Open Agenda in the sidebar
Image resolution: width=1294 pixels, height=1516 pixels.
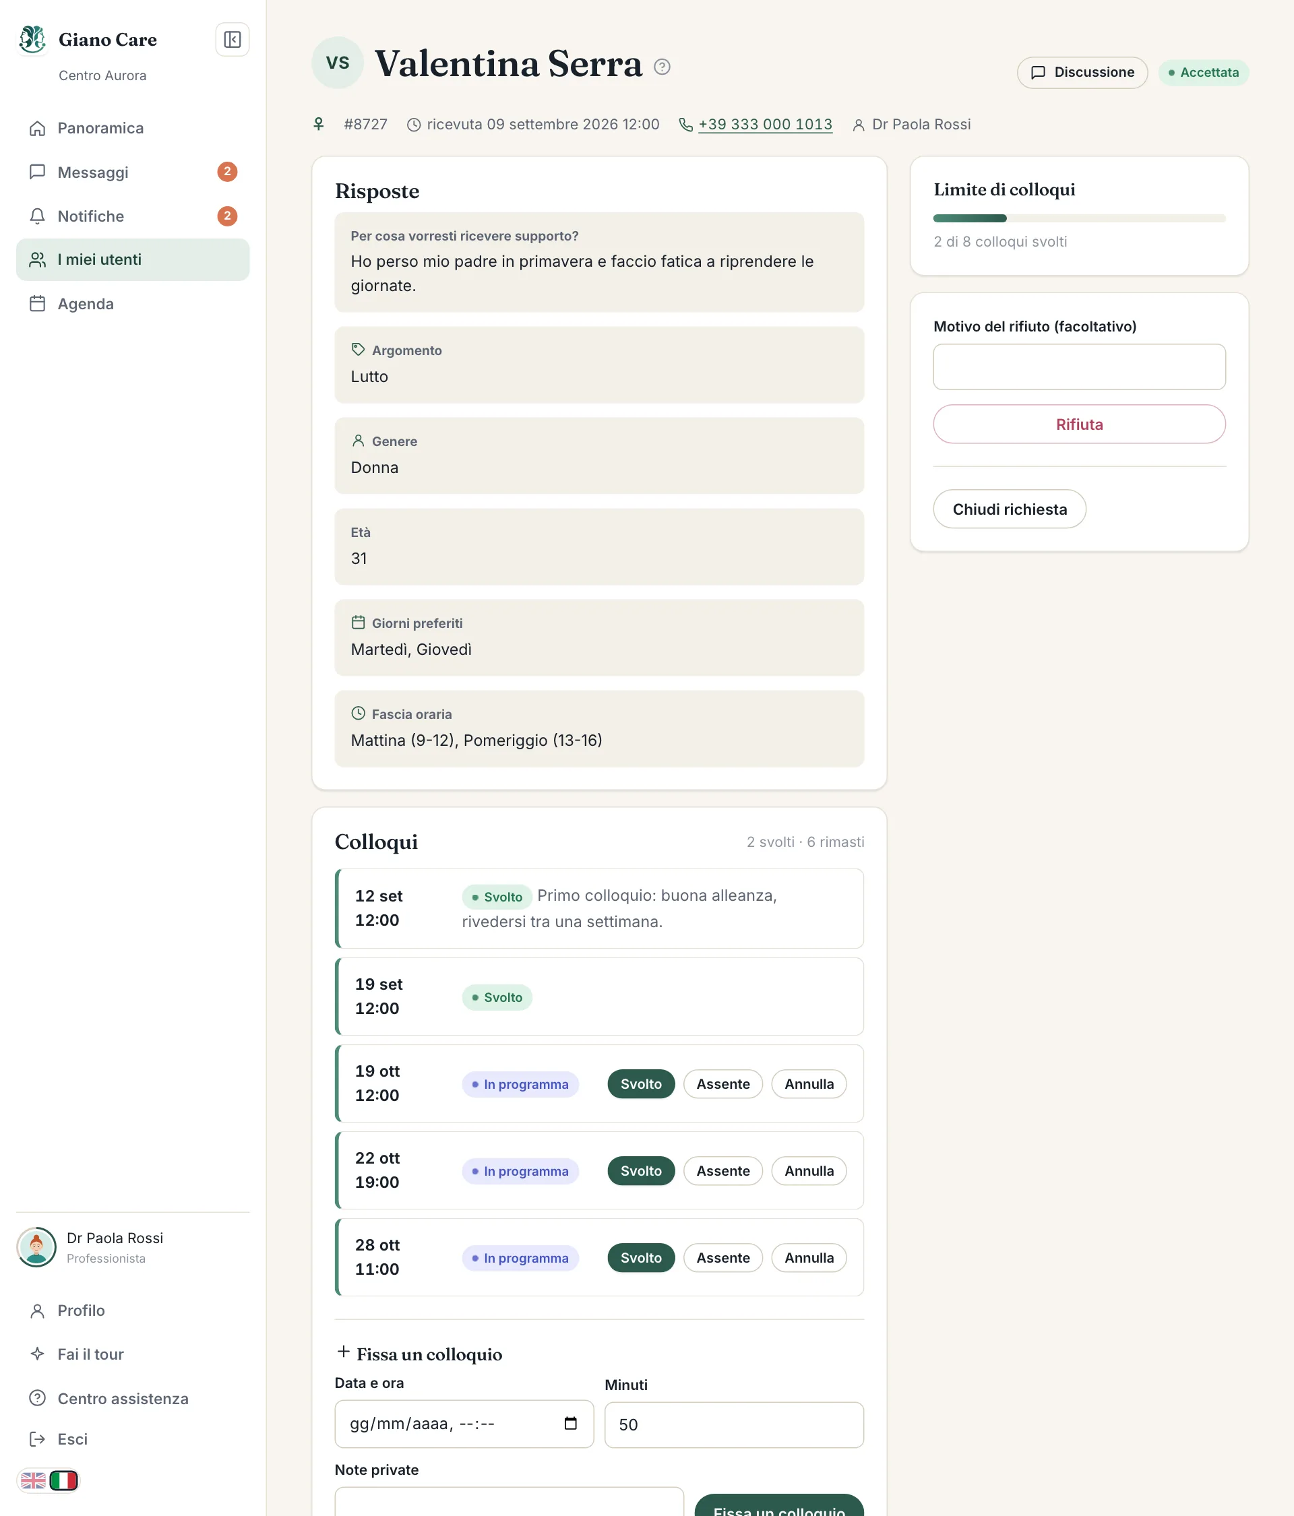coord(133,304)
